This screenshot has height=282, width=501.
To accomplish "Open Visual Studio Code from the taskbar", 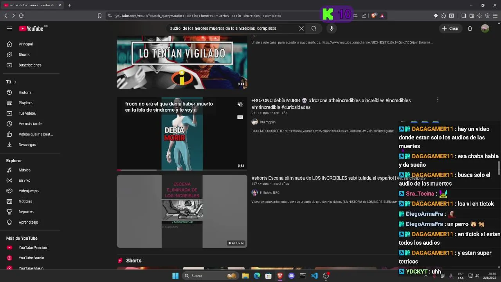I will (x=314, y=276).
